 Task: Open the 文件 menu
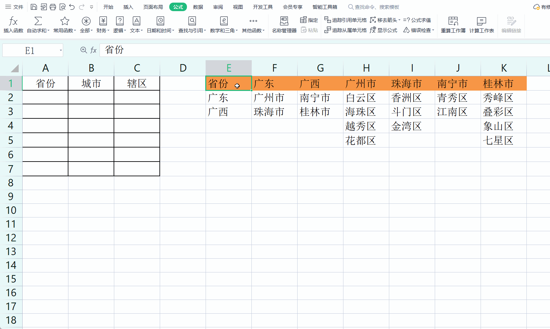[14, 7]
